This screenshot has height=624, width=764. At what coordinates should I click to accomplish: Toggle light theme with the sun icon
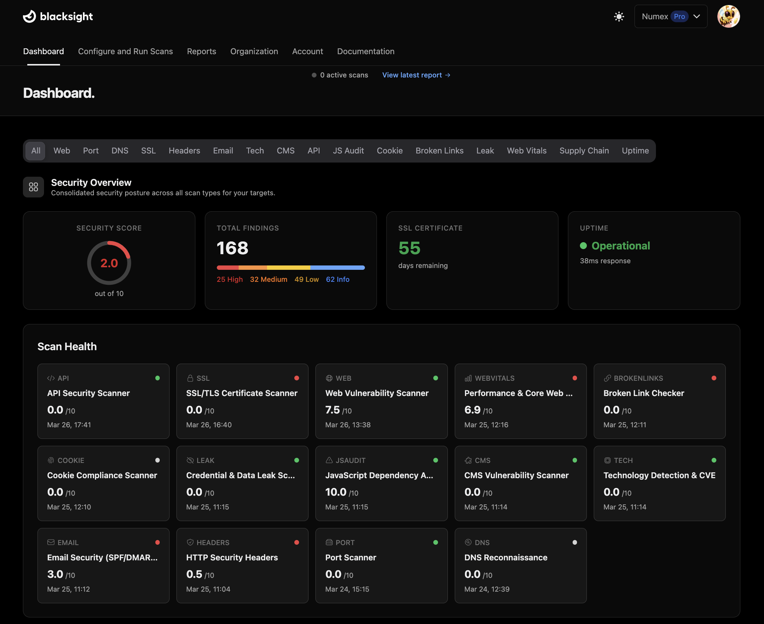(618, 16)
